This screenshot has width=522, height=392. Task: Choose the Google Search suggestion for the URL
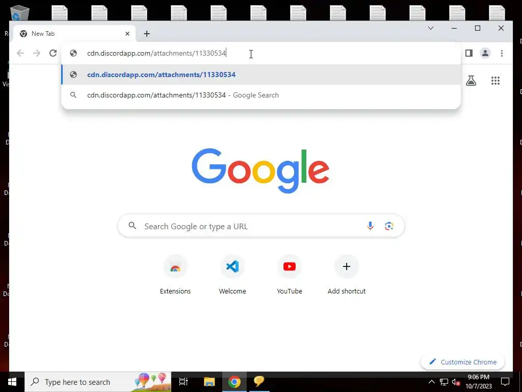pos(262,95)
